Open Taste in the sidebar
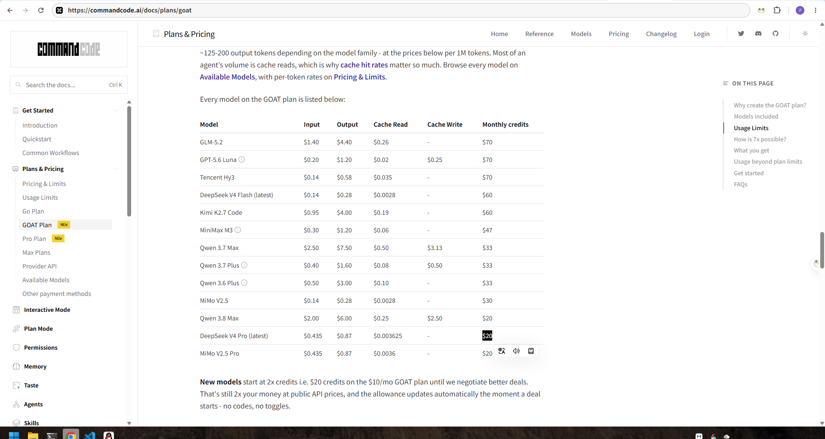 coord(31,385)
